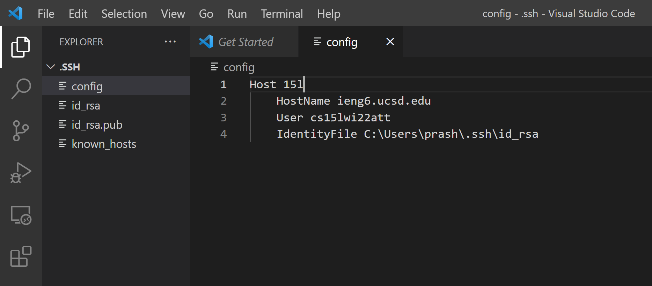Open the Edit menu
This screenshot has width=652, height=286.
point(78,14)
